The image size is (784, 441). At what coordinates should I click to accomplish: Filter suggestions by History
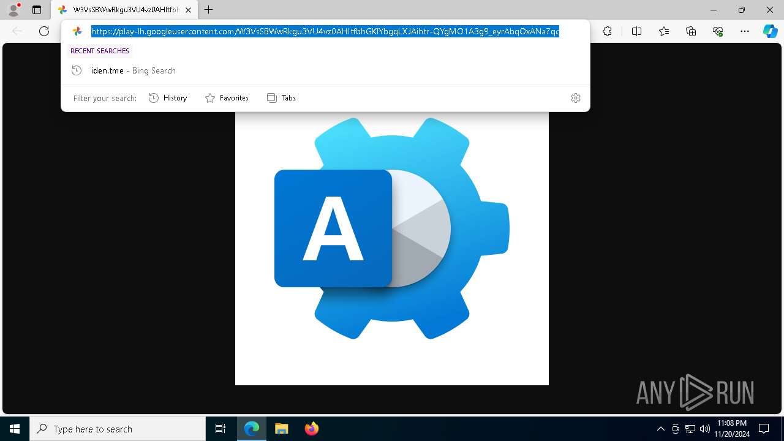pyautogui.click(x=168, y=98)
